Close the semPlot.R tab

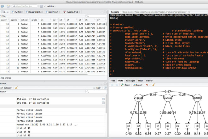[x=60, y=12]
